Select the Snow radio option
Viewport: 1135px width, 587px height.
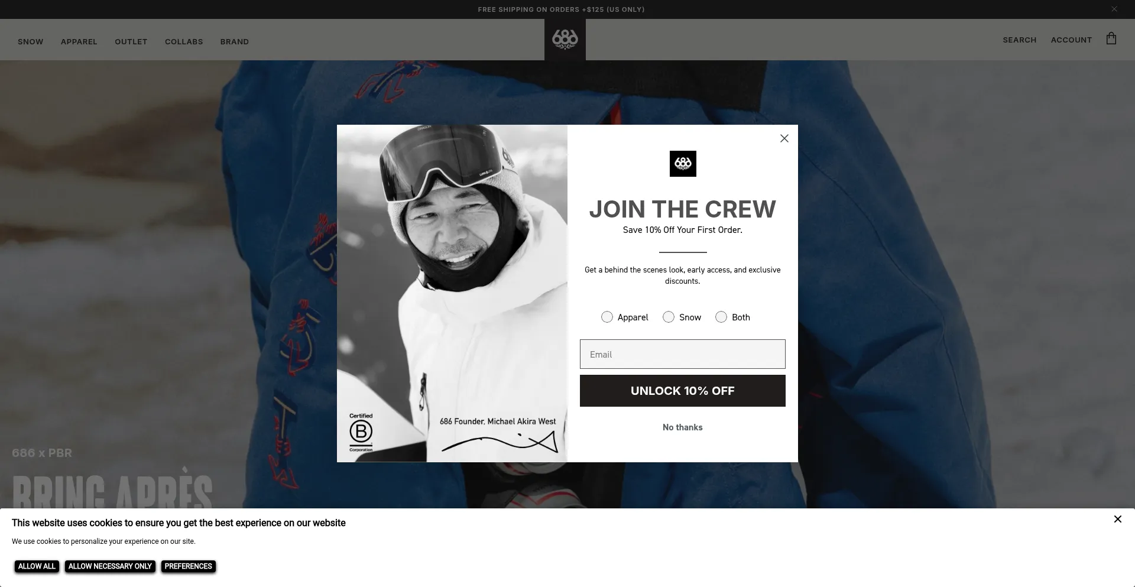pyautogui.click(x=668, y=317)
